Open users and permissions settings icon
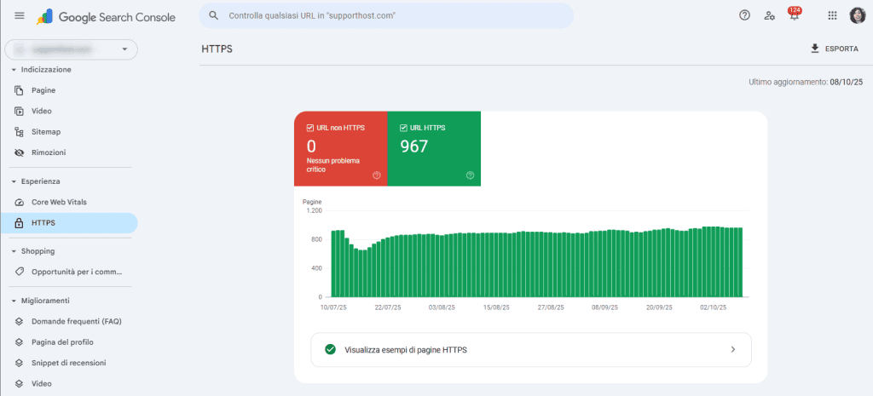 [x=770, y=15]
